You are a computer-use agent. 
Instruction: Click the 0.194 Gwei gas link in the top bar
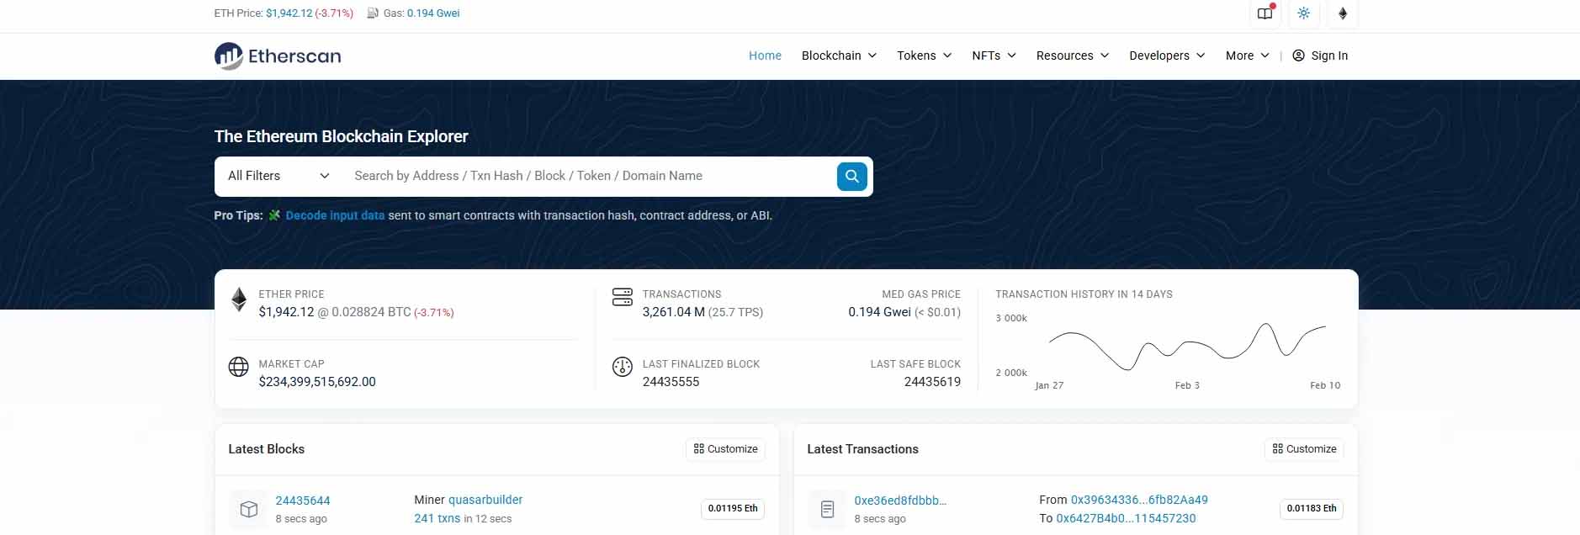click(x=433, y=13)
